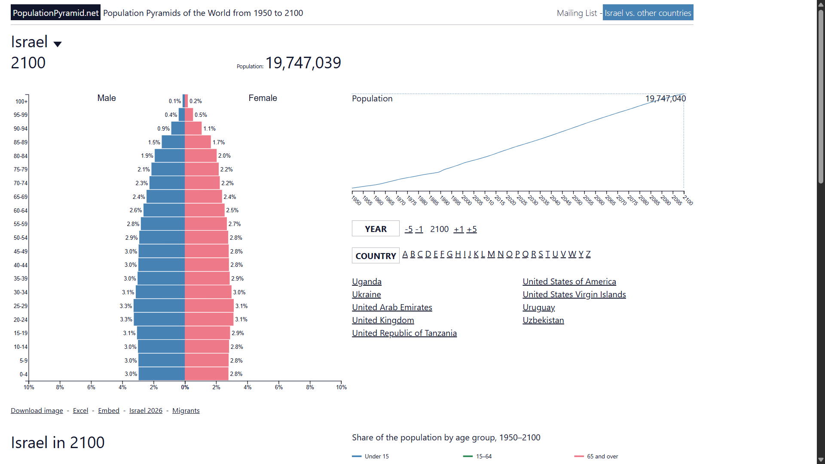
Task: Open the Israel country dropdown arrow
Action: (x=58, y=44)
